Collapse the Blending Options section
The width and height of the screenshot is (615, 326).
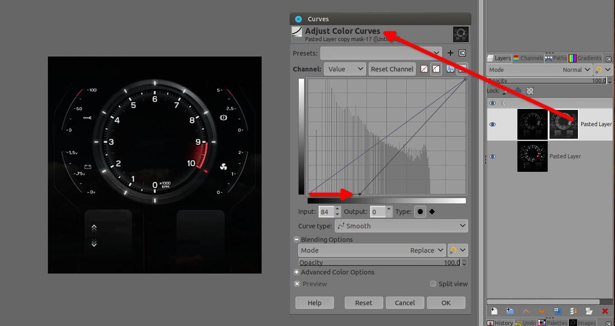point(296,240)
